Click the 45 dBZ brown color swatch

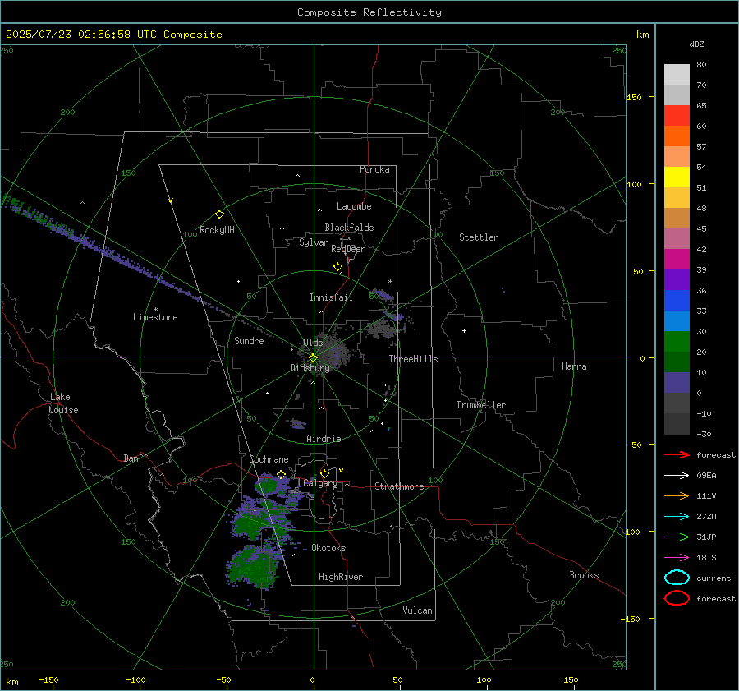tap(677, 219)
